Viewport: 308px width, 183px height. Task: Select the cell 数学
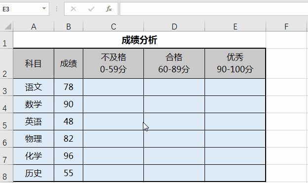tap(34, 104)
